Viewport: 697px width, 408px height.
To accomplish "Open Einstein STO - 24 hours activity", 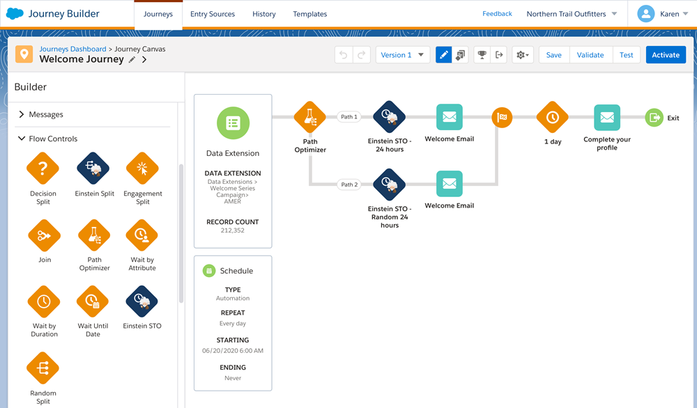I will [390, 117].
